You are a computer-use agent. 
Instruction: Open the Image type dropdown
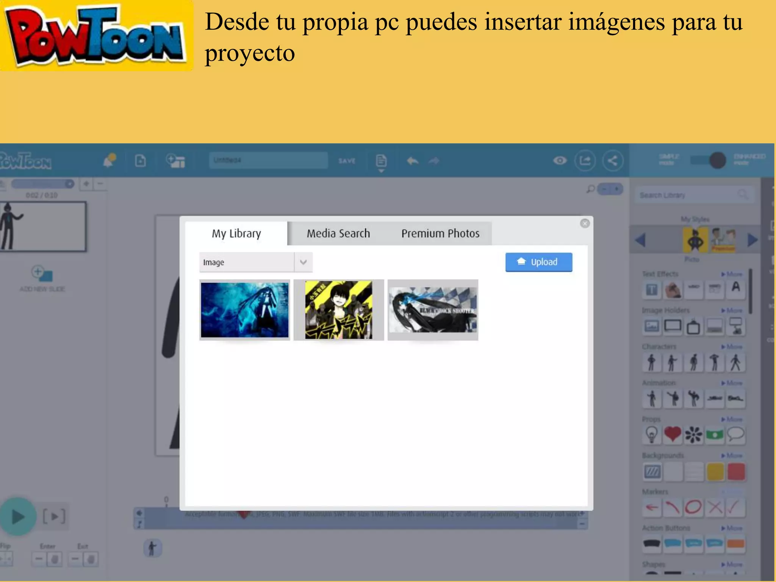click(256, 262)
